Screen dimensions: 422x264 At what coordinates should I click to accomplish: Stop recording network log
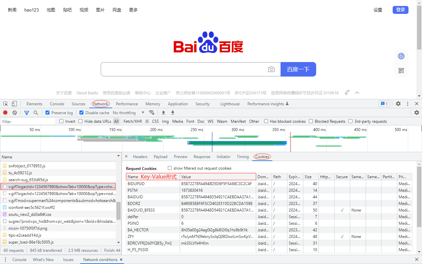click(x=5, y=113)
